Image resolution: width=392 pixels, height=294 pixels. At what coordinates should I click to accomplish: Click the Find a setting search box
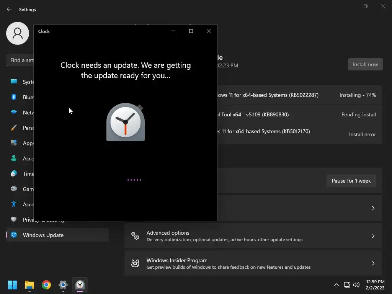[x=20, y=60]
